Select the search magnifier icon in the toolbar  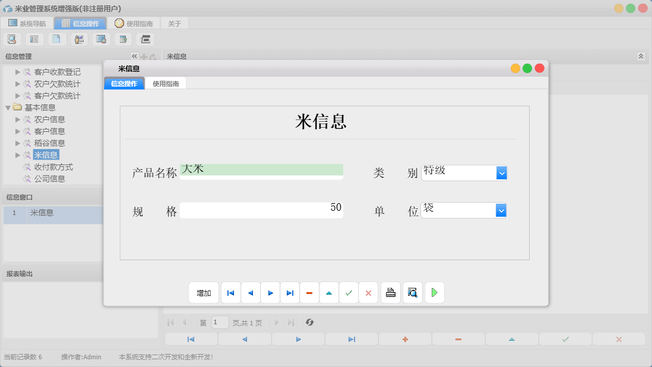(x=12, y=39)
